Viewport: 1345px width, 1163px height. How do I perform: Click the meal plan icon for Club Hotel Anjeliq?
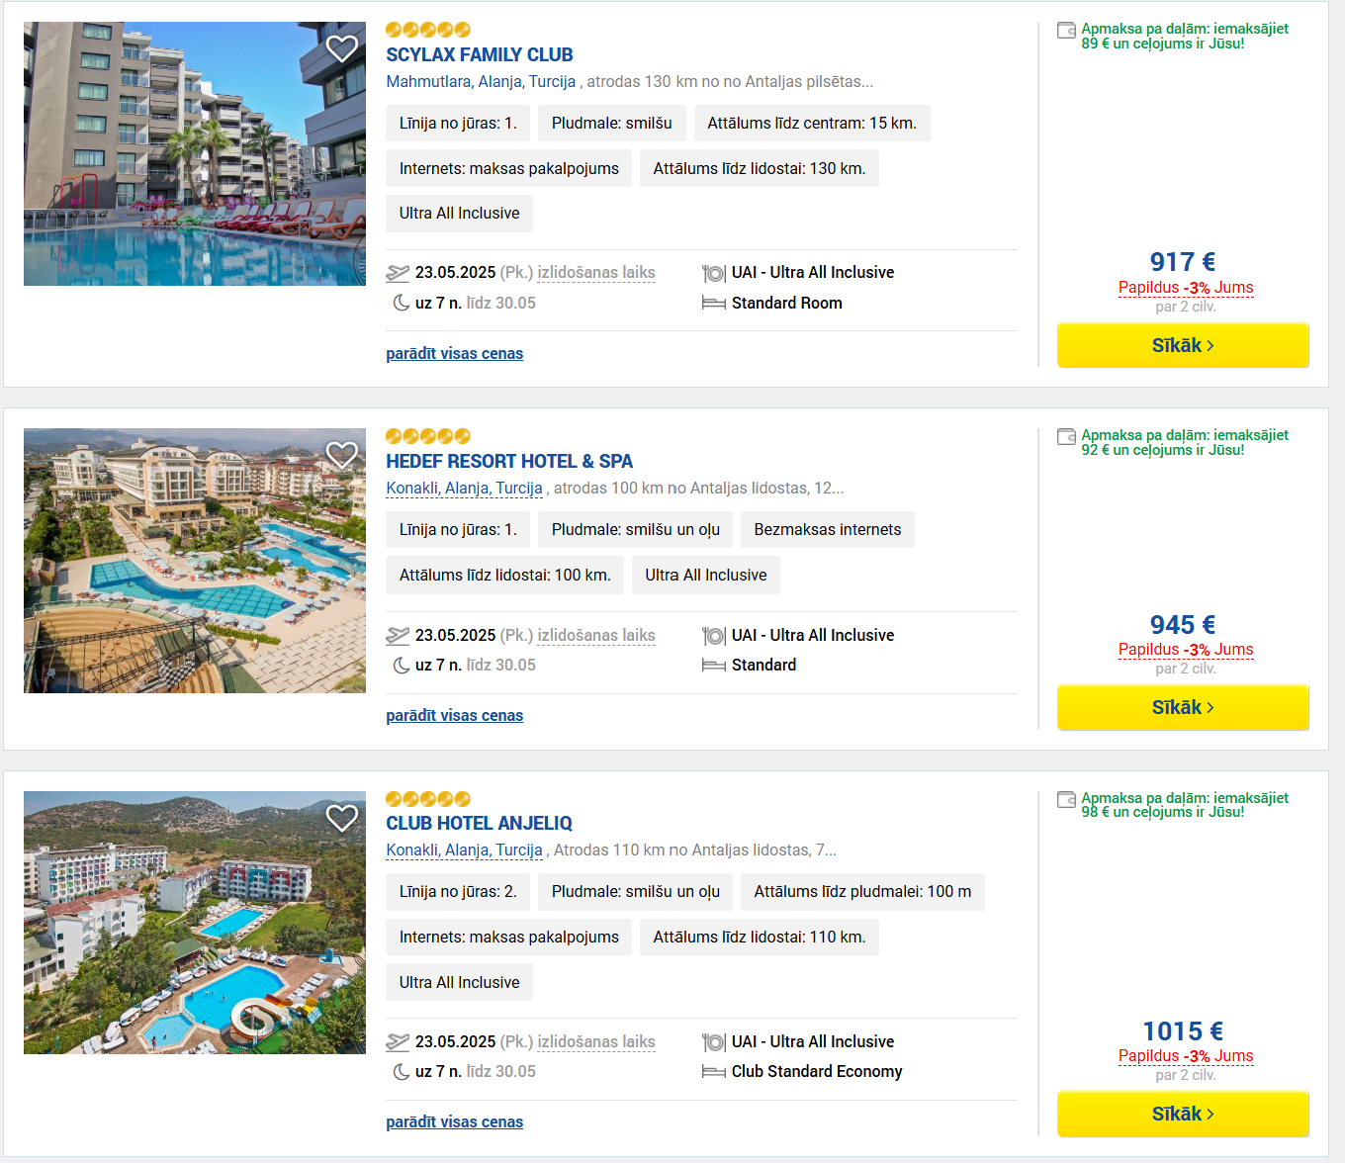714,1042
